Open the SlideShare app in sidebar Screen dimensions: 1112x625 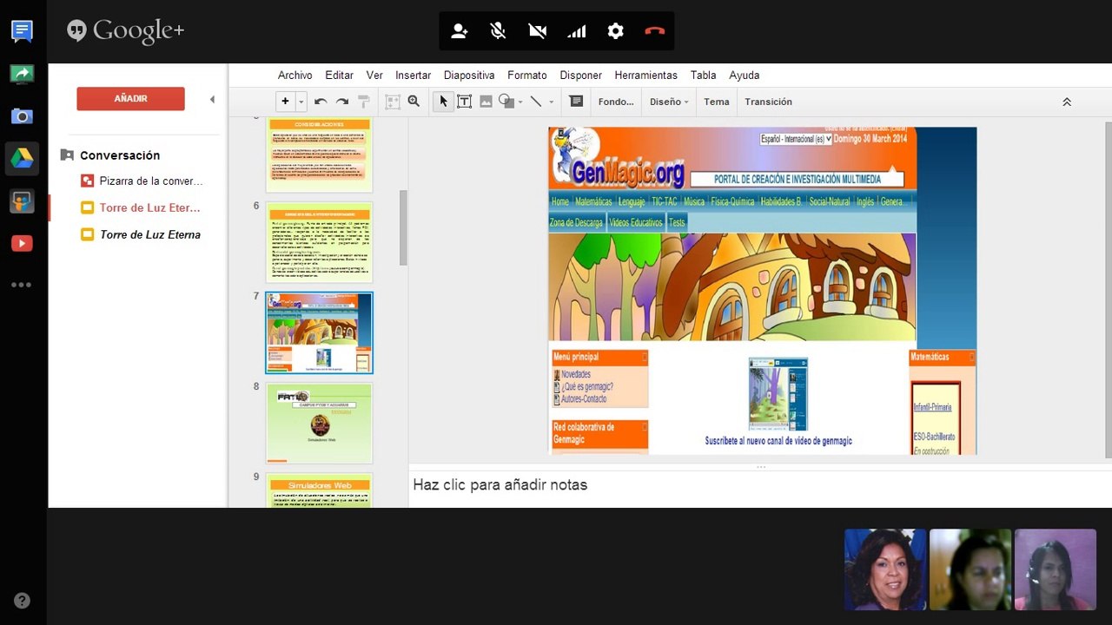(x=22, y=201)
